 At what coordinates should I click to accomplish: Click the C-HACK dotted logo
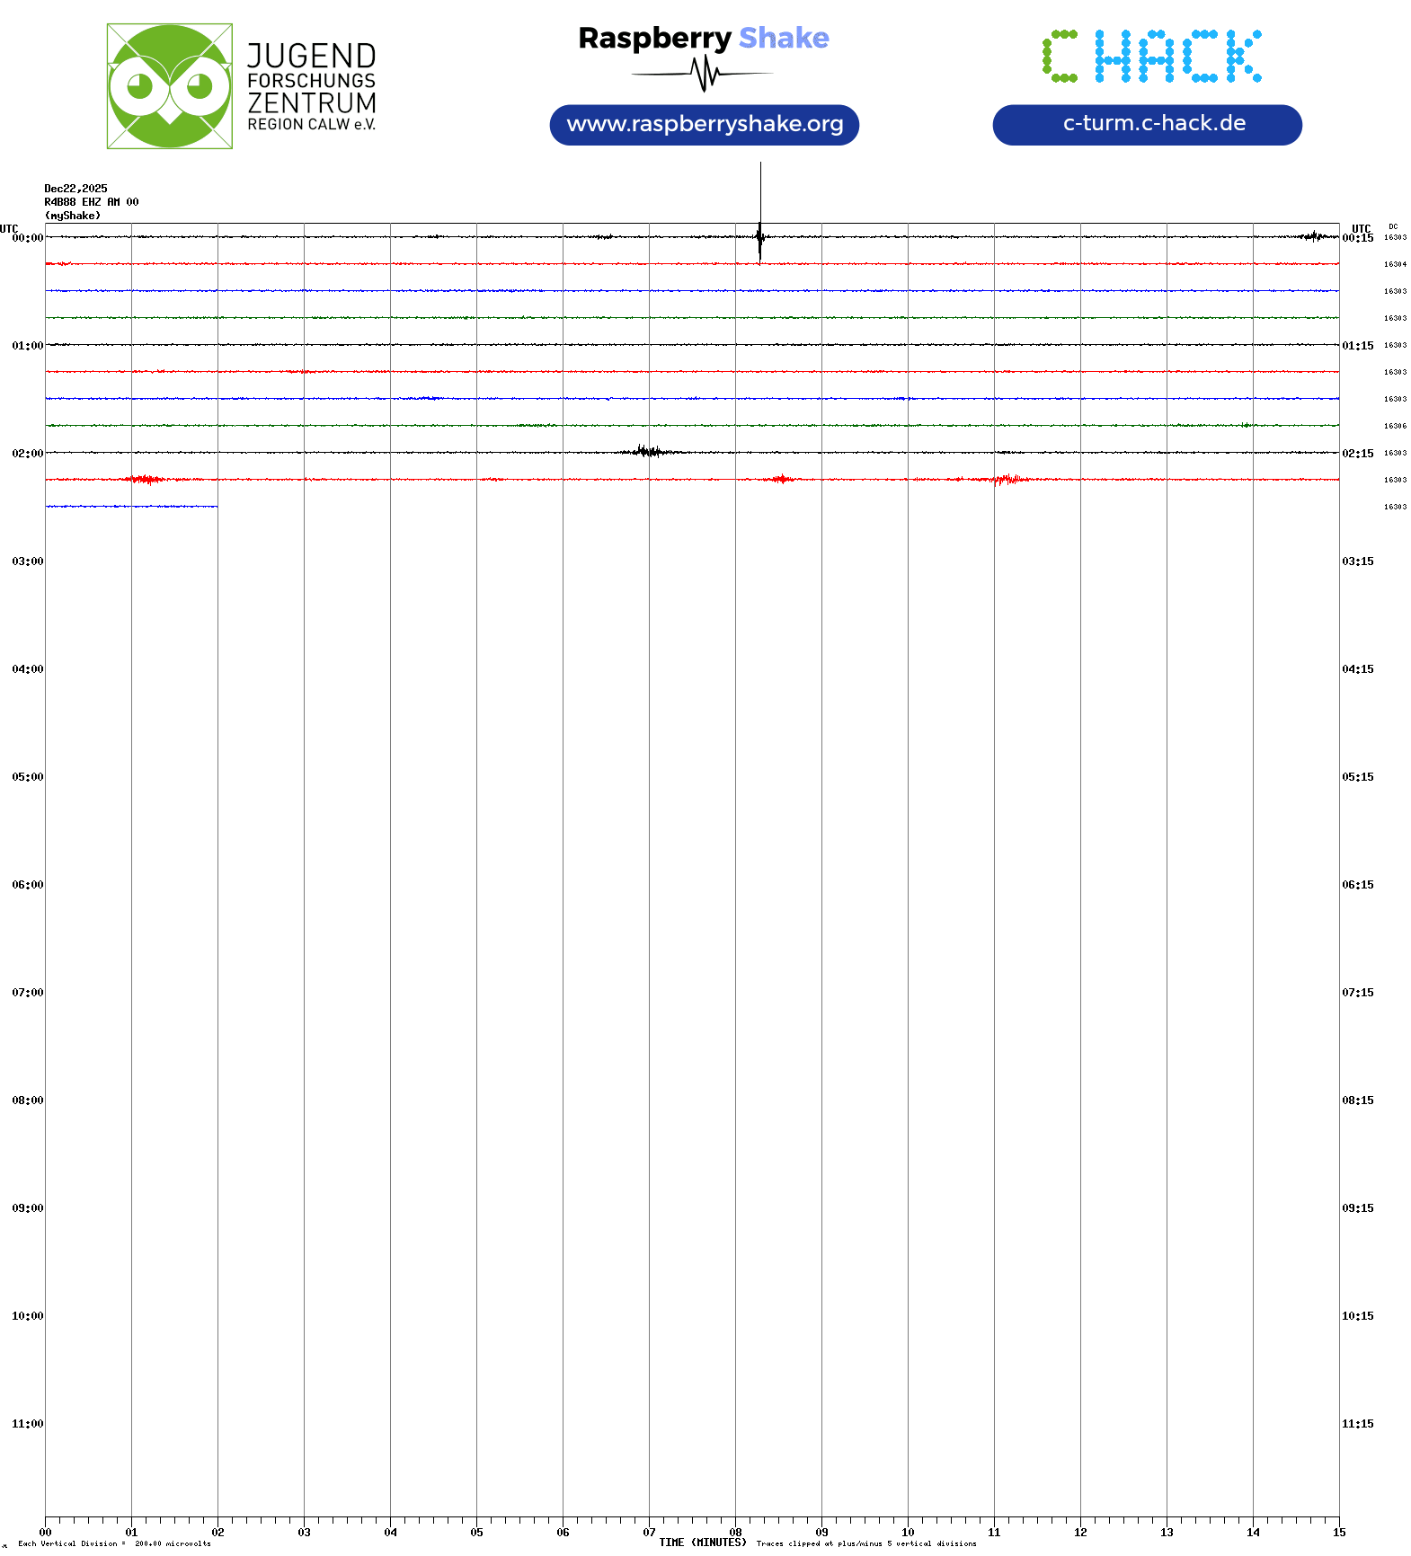coord(1151,57)
